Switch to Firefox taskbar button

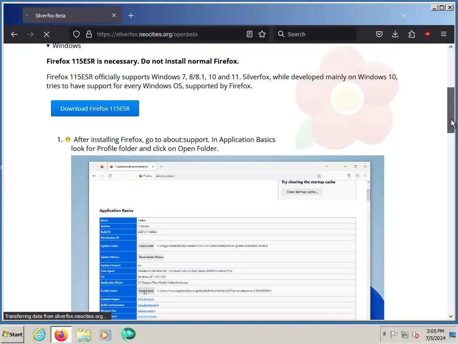pyautogui.click(x=61, y=334)
